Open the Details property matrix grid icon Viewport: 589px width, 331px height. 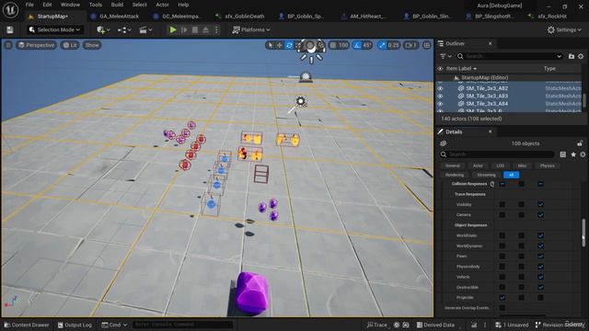click(562, 154)
